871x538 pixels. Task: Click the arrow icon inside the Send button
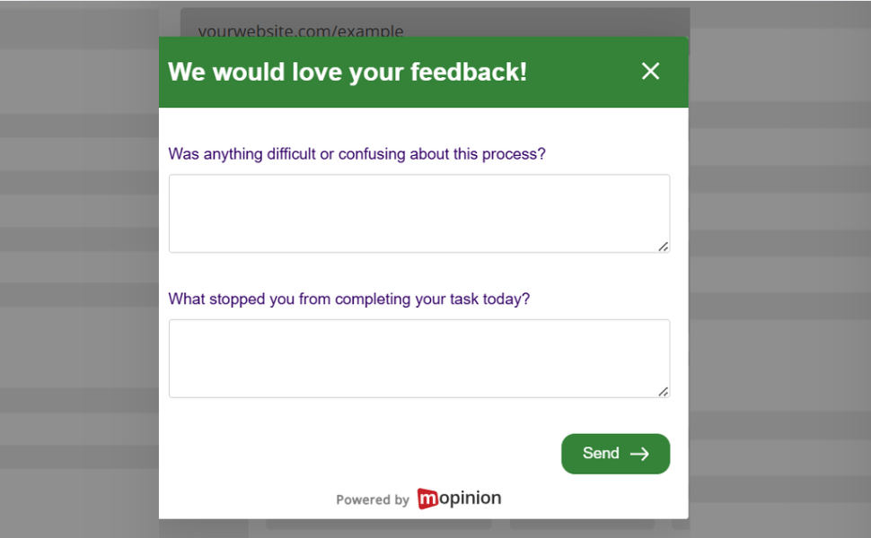tap(639, 454)
